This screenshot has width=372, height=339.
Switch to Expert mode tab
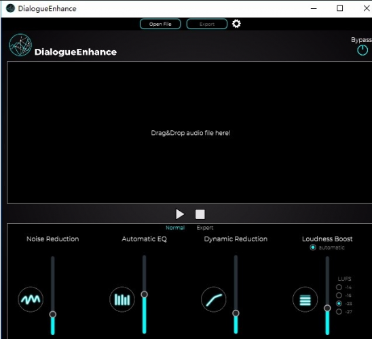205,228
